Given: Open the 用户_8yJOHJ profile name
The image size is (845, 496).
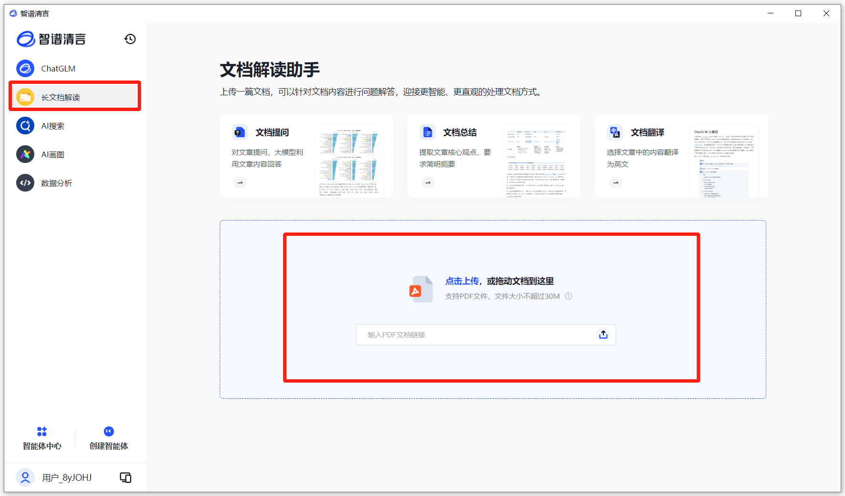Looking at the screenshot, I should pyautogui.click(x=67, y=477).
